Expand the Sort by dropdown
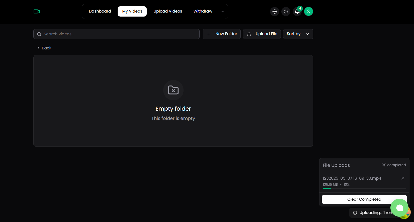The image size is (414, 222). click(x=298, y=34)
